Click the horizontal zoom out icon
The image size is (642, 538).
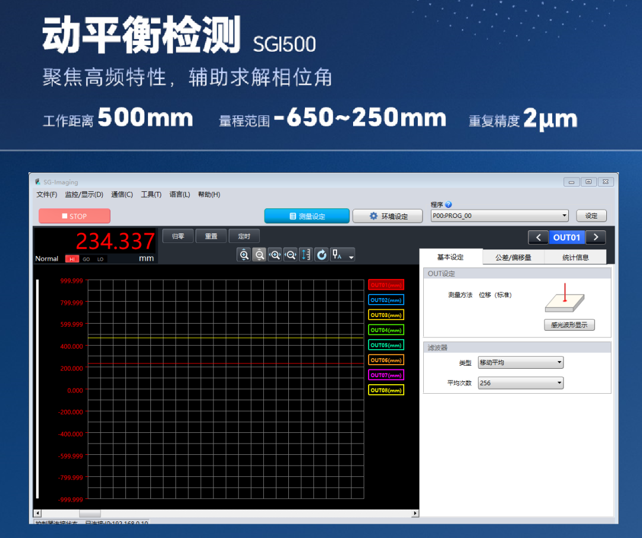pyautogui.click(x=290, y=255)
